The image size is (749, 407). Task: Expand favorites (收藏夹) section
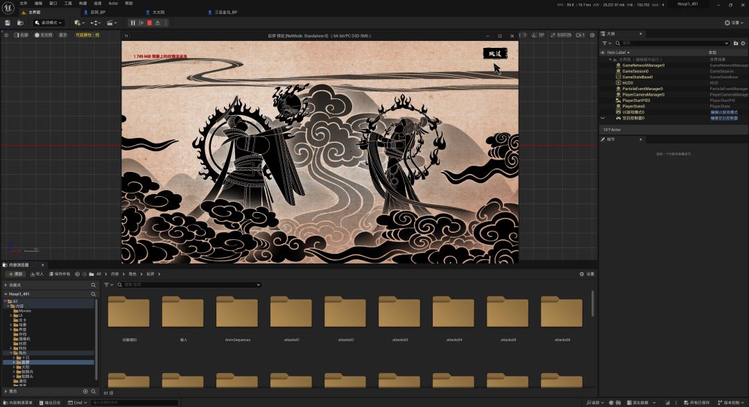(x=6, y=285)
